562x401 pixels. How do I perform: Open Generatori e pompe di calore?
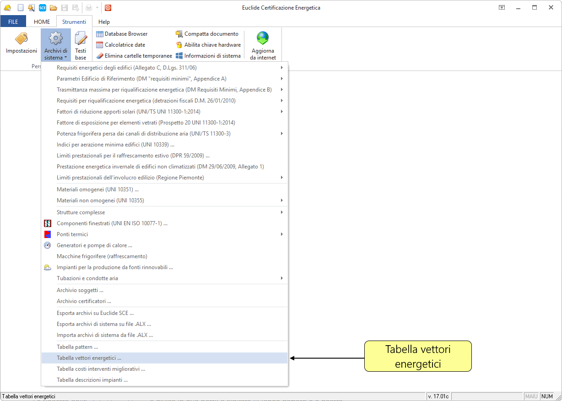click(x=94, y=245)
